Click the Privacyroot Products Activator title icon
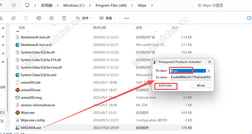This screenshot has width=252, height=134. pyautogui.click(x=155, y=62)
